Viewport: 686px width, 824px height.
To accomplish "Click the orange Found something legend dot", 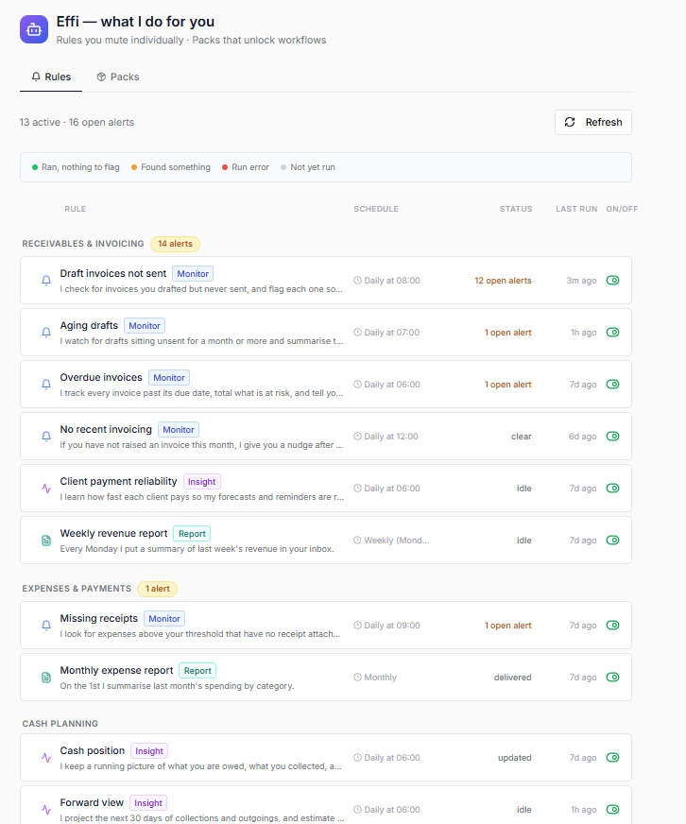I will (134, 167).
